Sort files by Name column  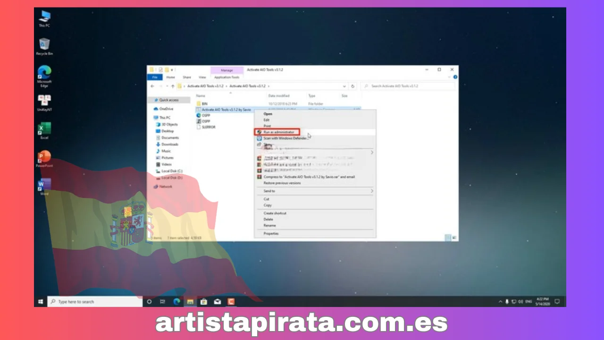point(201,96)
